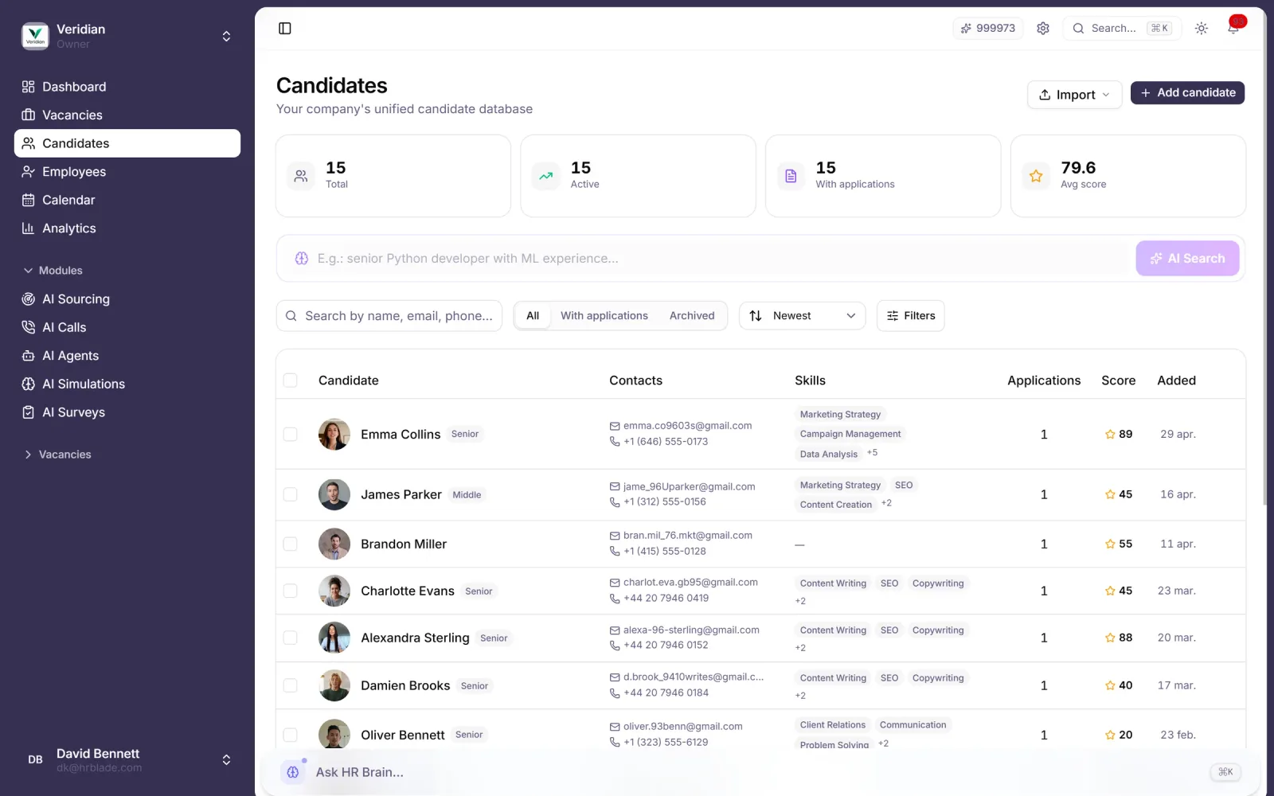Click the Veridian company logo
Viewport: 1274px width, 796px height.
[35, 36]
